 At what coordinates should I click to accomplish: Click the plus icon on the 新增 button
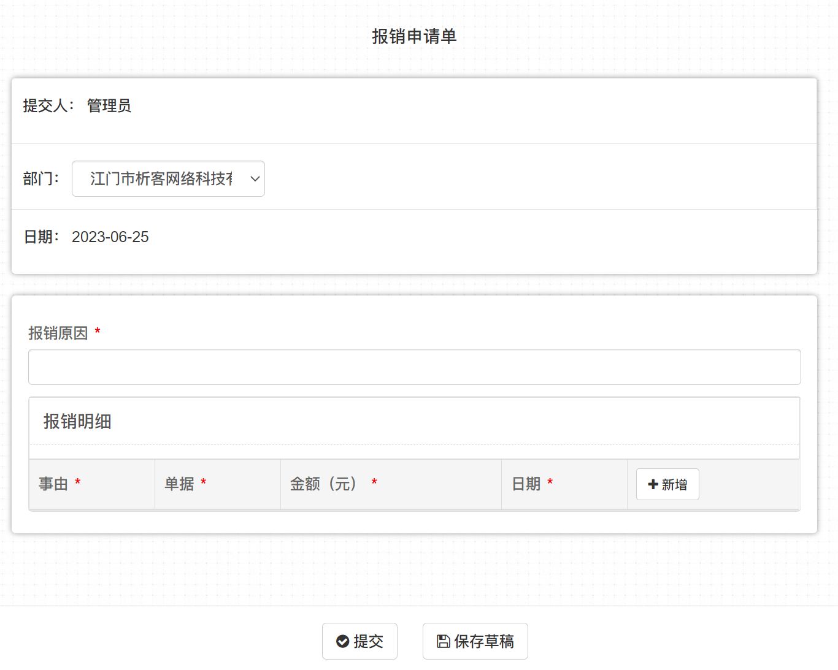tap(653, 484)
